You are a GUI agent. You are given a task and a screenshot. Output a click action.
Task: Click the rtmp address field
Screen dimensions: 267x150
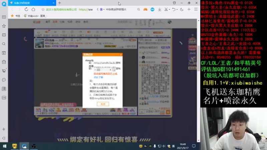tap(104, 63)
